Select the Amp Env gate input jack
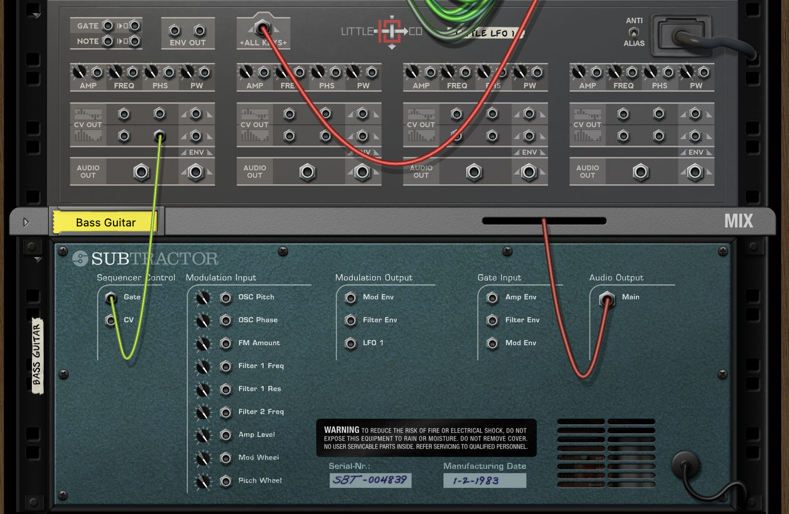Image resolution: width=789 pixels, height=514 pixels. point(493,298)
